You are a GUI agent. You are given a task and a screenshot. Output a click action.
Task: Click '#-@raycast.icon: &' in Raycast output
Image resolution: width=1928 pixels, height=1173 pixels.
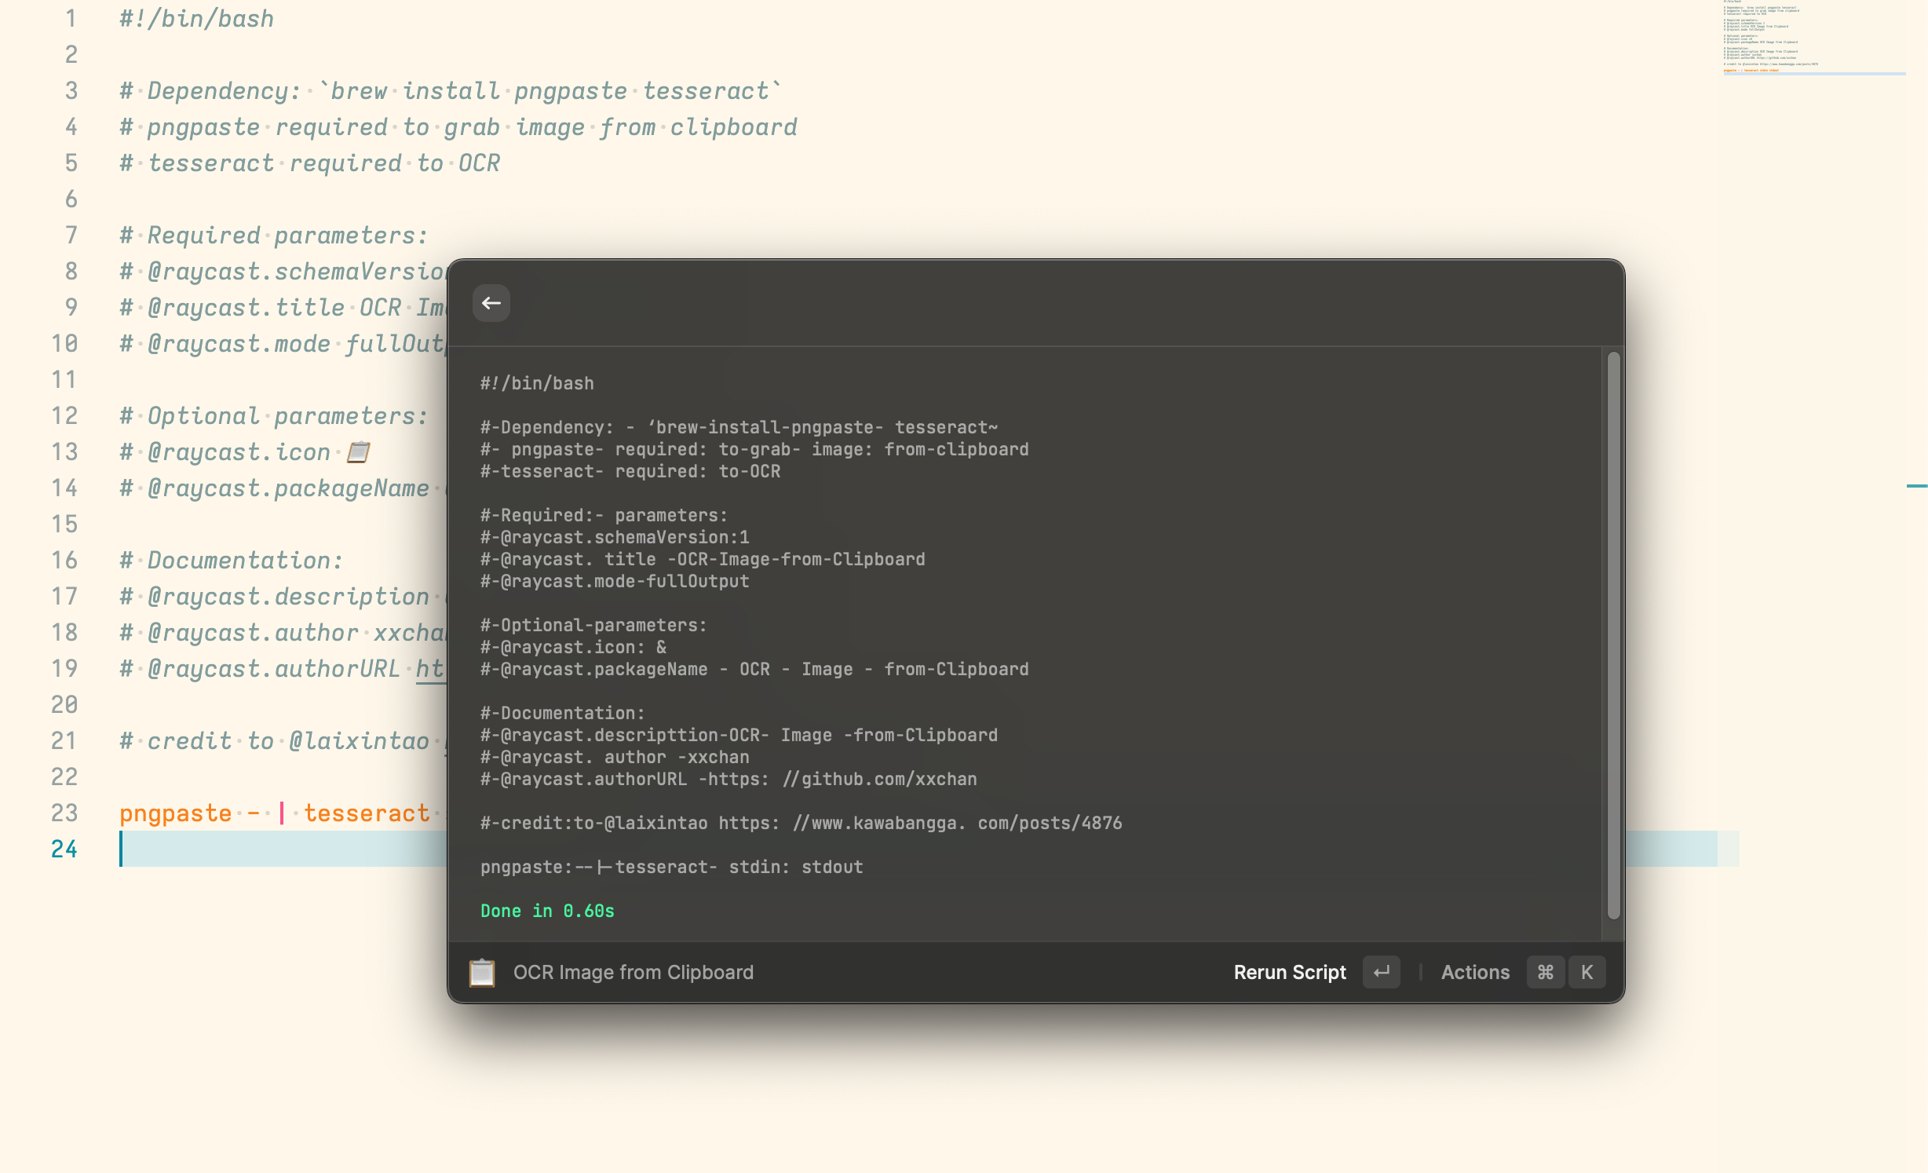pos(574,647)
